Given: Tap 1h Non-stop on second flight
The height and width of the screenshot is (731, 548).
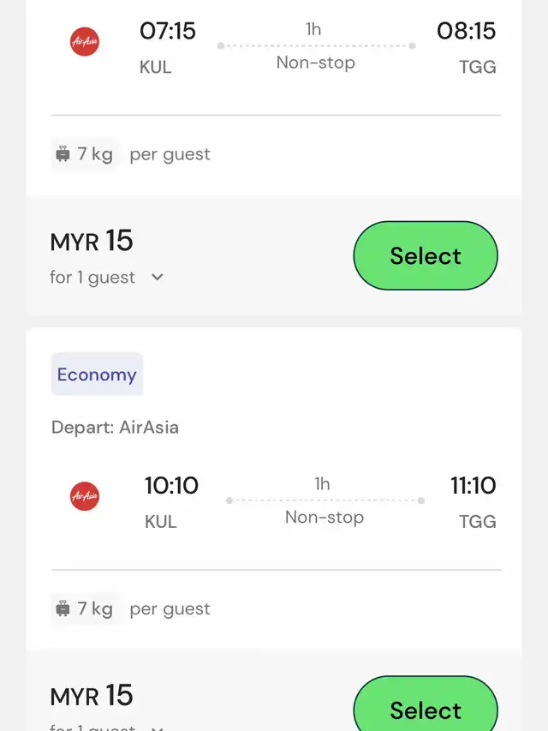Looking at the screenshot, I should [325, 500].
